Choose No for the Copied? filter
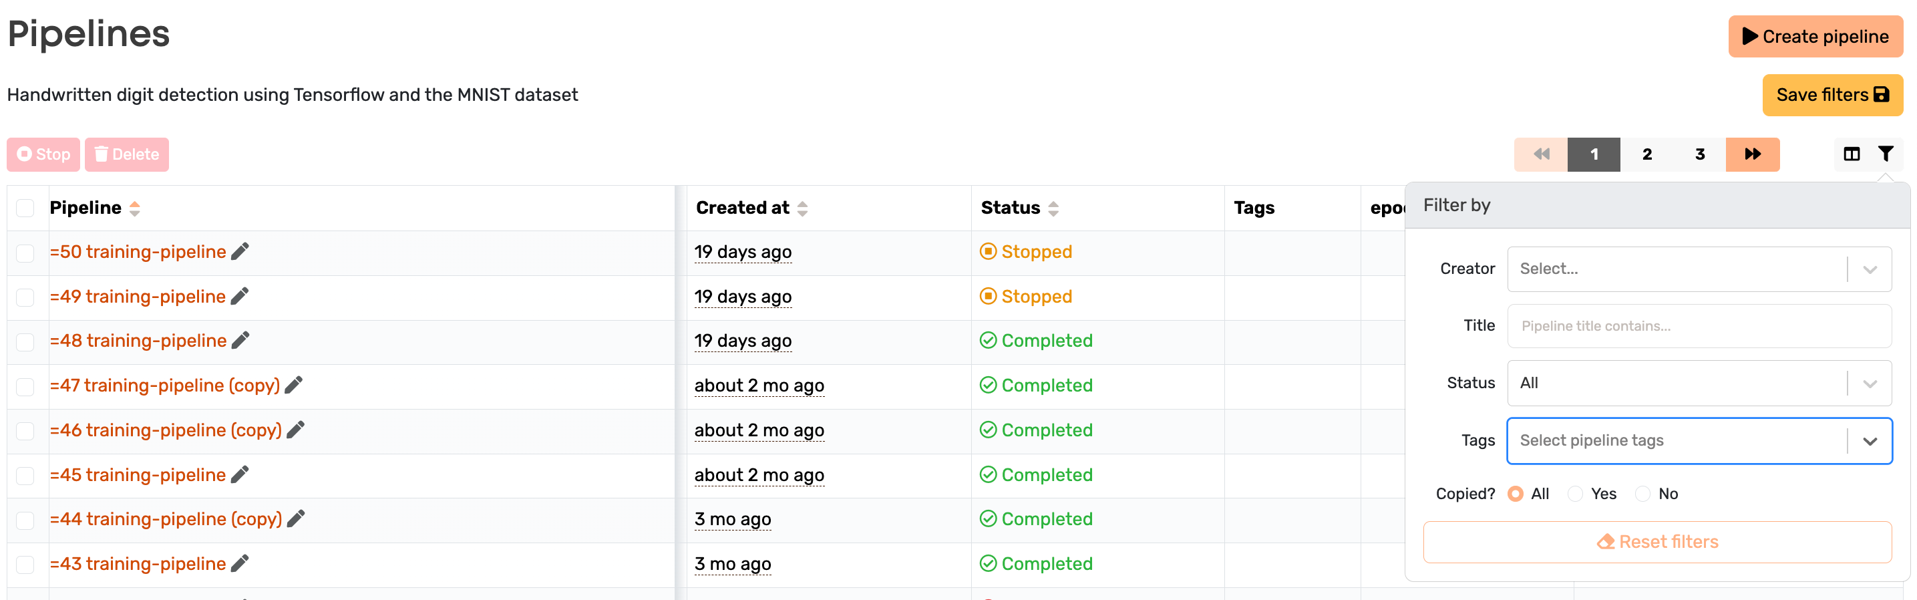The height and width of the screenshot is (600, 1917). pyautogui.click(x=1642, y=494)
